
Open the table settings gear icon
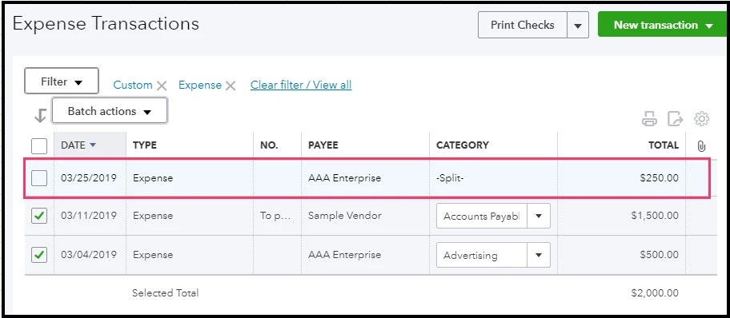701,118
